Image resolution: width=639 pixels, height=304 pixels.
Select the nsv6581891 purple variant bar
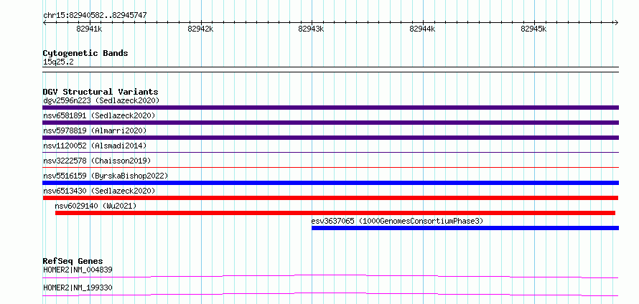click(330, 123)
